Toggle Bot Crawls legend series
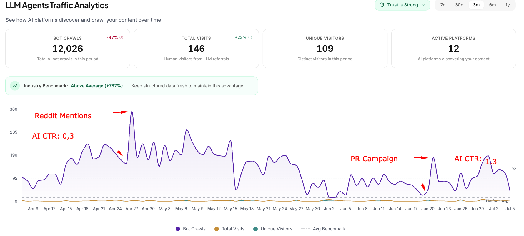The image size is (524, 236). (190, 229)
